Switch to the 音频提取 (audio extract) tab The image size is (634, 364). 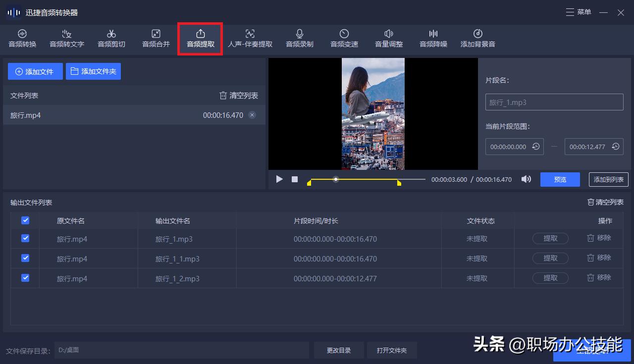200,39
